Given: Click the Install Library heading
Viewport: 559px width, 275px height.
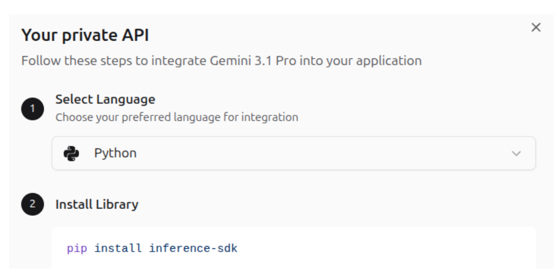Looking at the screenshot, I should tap(97, 204).
